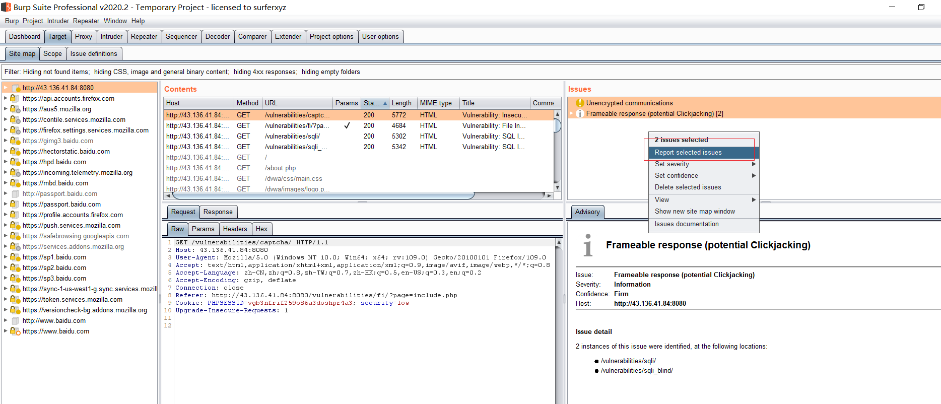This screenshot has width=941, height=404.
Task: Choose Show new site map window
Action: 704,212
